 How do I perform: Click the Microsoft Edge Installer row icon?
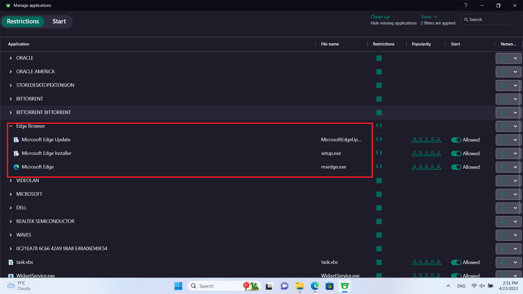coord(16,154)
